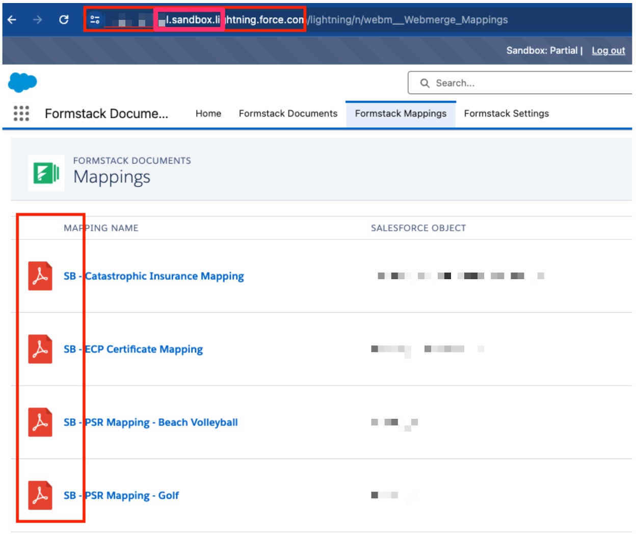636x537 pixels.
Task: Click the Log out link
Action: coord(608,50)
